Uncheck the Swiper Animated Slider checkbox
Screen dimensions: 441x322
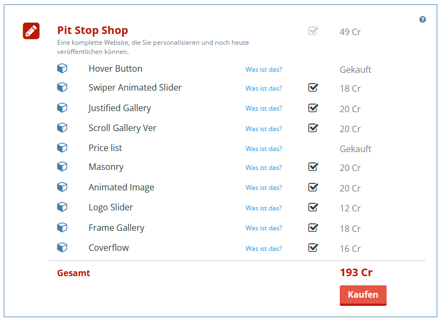coord(313,87)
